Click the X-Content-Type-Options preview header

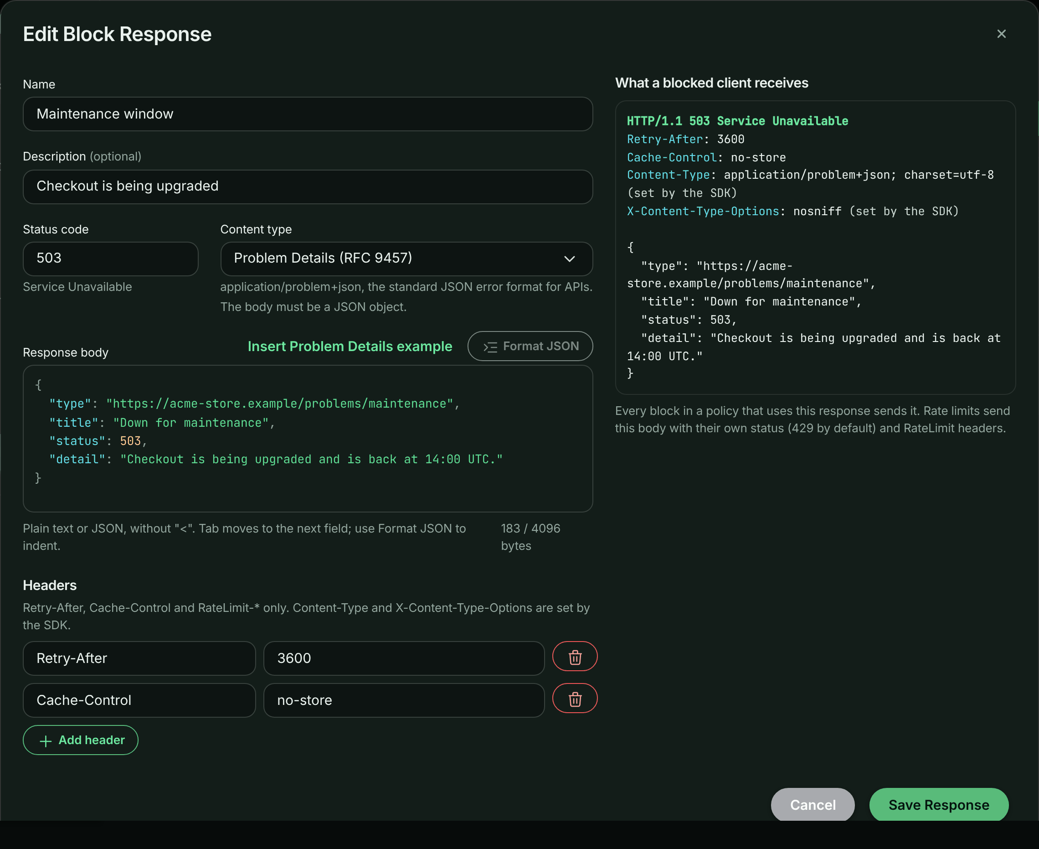click(792, 211)
